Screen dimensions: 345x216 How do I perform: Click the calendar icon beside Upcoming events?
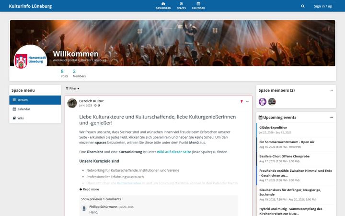pyautogui.click(x=260, y=117)
